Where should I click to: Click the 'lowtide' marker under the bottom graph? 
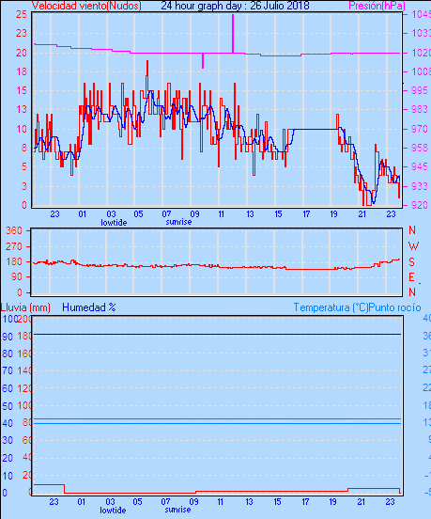coord(113,510)
